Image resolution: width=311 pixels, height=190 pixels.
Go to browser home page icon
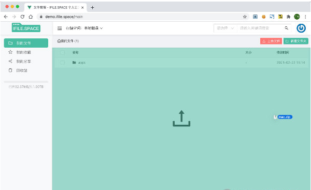pyautogui.click(x=31, y=17)
